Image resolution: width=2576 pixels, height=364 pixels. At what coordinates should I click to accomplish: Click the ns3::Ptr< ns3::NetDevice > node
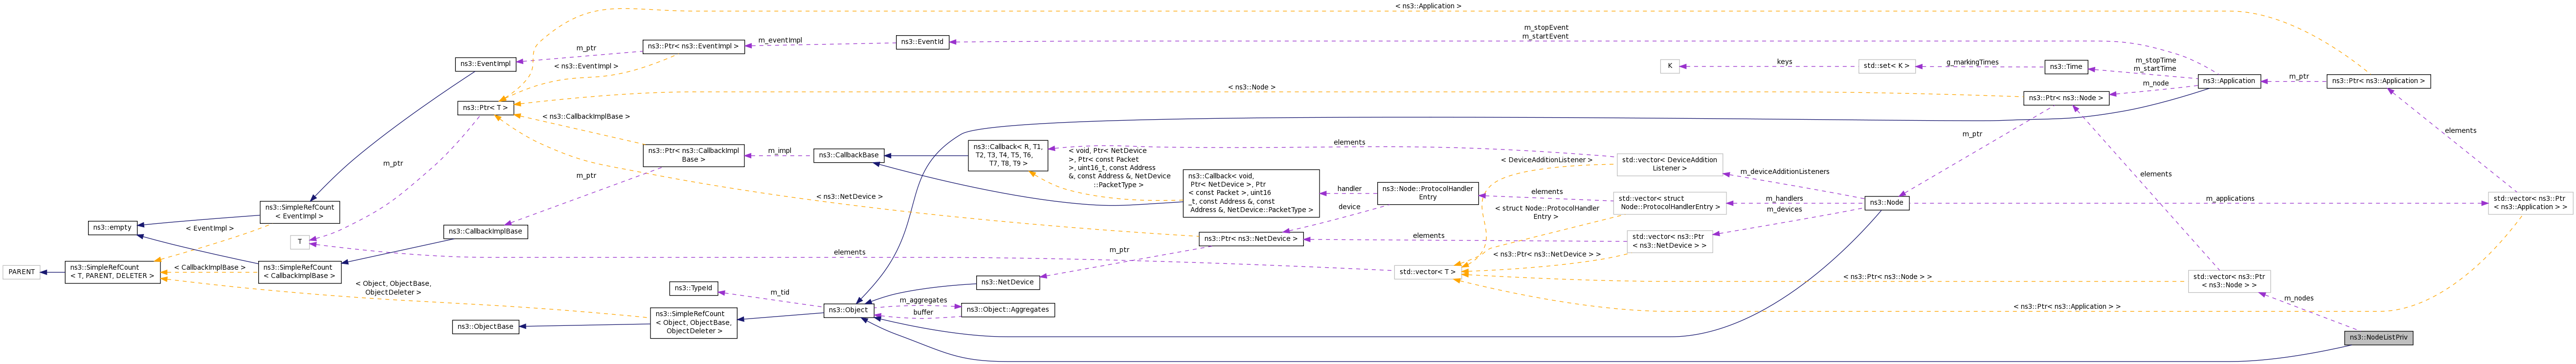pos(1250,239)
